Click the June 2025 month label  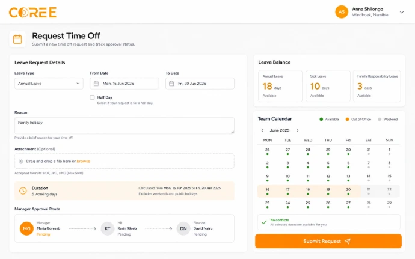(280, 130)
